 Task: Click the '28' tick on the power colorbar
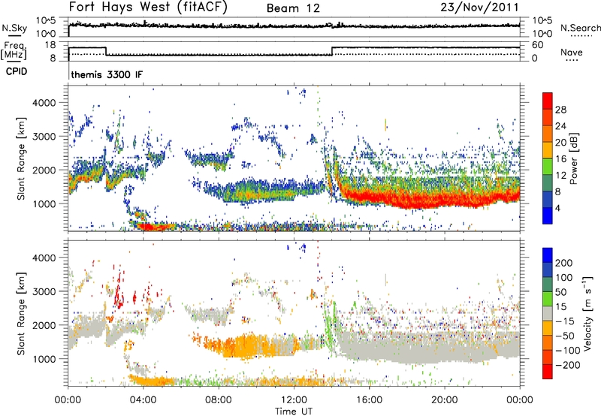pyautogui.click(x=560, y=110)
